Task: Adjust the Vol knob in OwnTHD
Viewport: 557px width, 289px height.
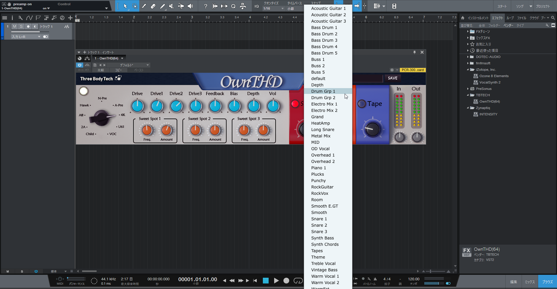Action: (273, 106)
